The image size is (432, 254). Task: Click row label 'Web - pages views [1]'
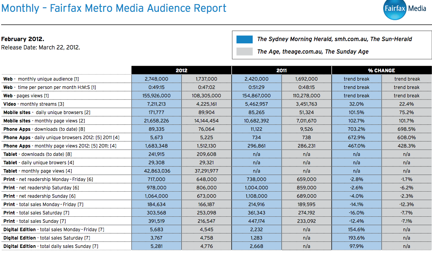coord(26,96)
